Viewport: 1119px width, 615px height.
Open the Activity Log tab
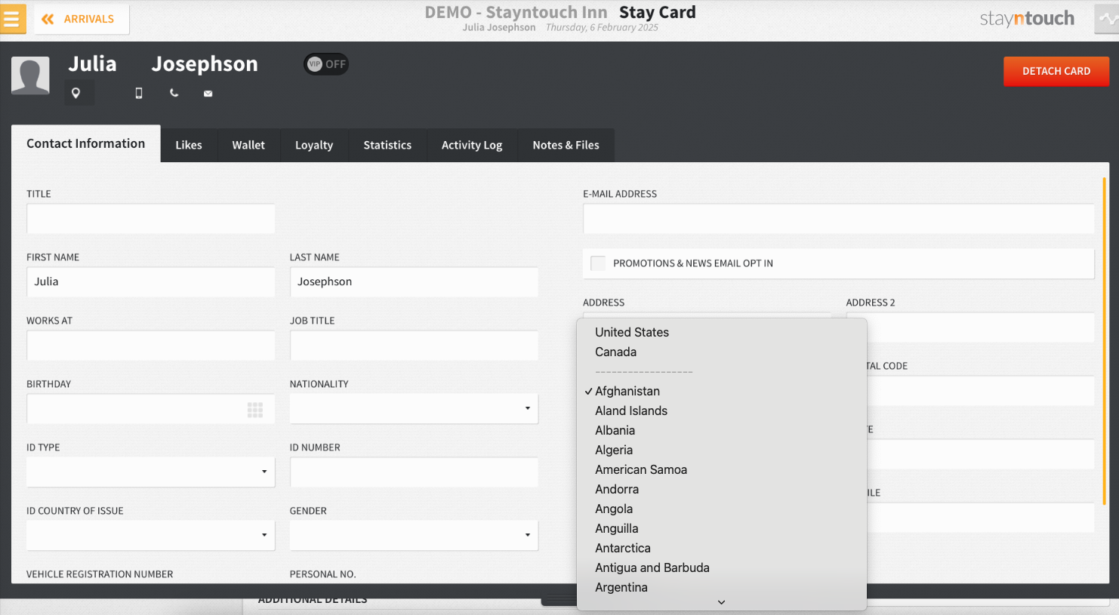point(472,145)
